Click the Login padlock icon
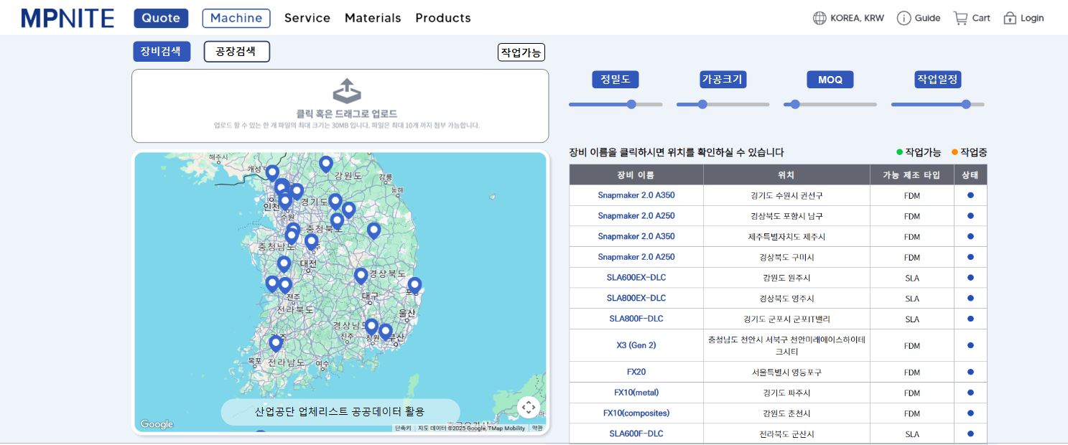The image size is (1068, 445). pyautogui.click(x=1010, y=18)
